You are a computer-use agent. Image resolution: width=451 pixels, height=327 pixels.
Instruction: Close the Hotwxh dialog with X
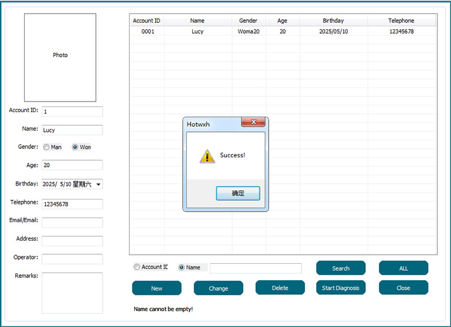click(253, 122)
